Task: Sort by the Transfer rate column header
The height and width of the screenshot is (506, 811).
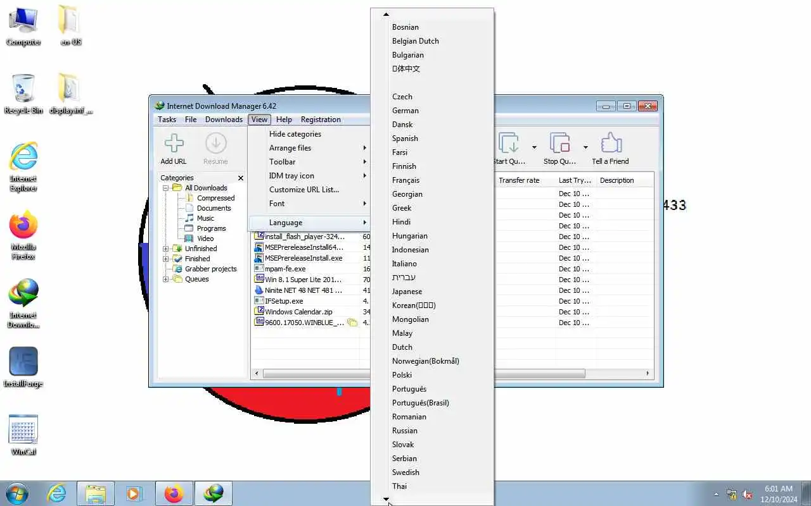Action: click(525, 180)
